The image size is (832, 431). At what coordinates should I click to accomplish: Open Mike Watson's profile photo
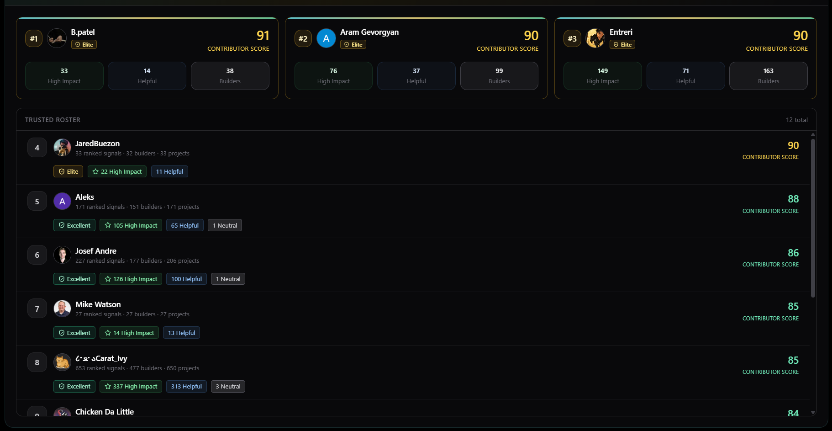pyautogui.click(x=62, y=309)
